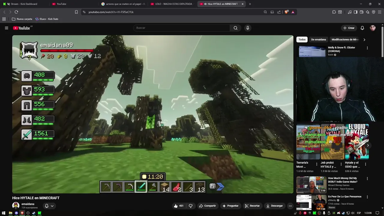The height and width of the screenshot is (216, 384).
Task: Go back to previous page
Action: (4, 12)
